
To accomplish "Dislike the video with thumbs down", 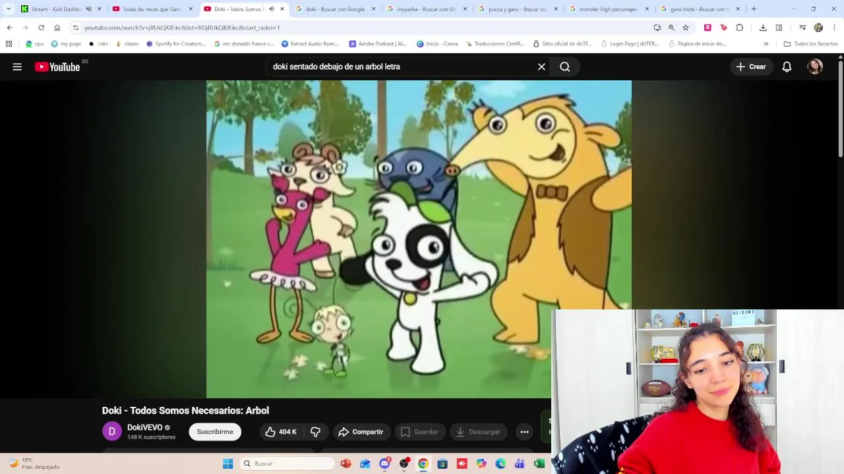I will pyautogui.click(x=315, y=432).
